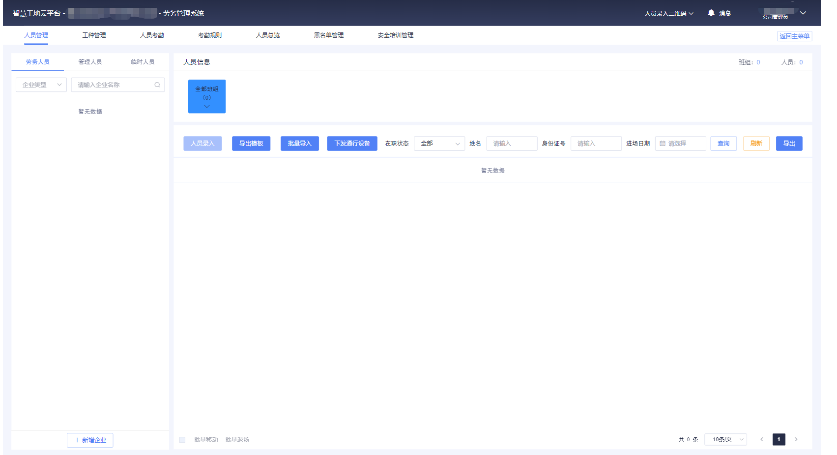Open the 企业类型 dropdown

[x=41, y=85]
